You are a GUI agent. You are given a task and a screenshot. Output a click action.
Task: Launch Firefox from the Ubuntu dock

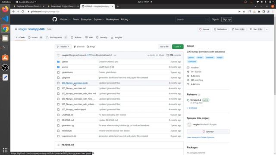click(x=5, y=9)
